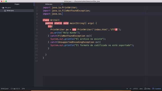Click on 'soportado' string text
Viewport: 162px width, 91px height.
124,45
